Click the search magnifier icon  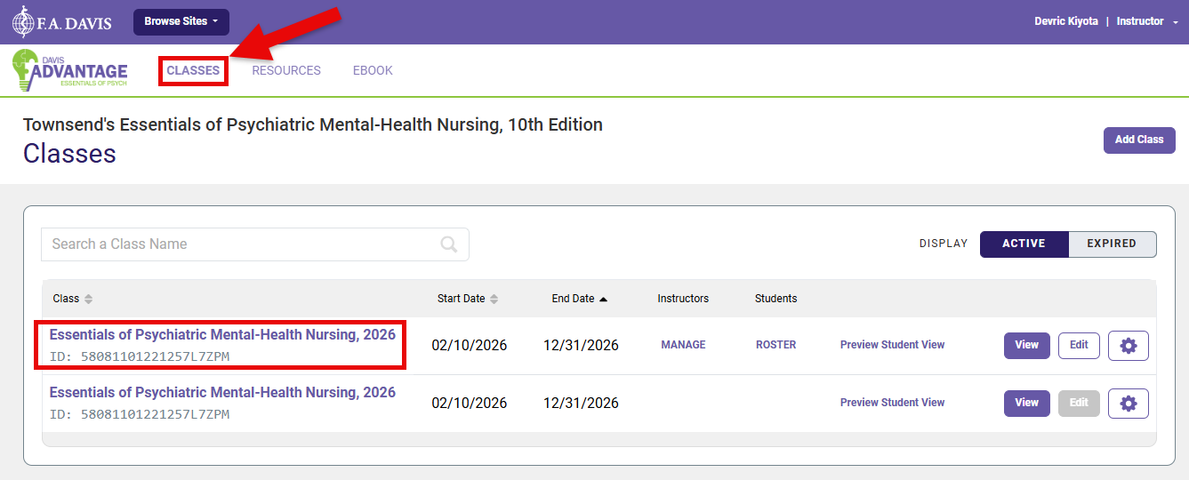(x=449, y=244)
